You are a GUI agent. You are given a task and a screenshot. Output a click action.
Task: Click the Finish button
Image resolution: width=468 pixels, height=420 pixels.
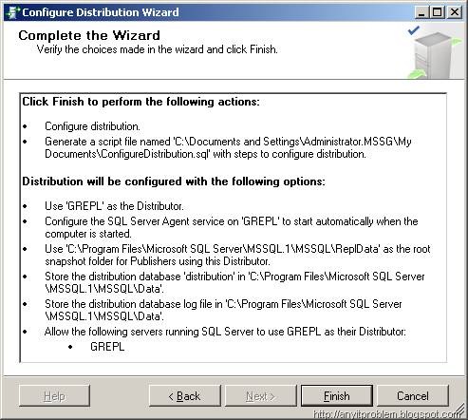point(337,396)
